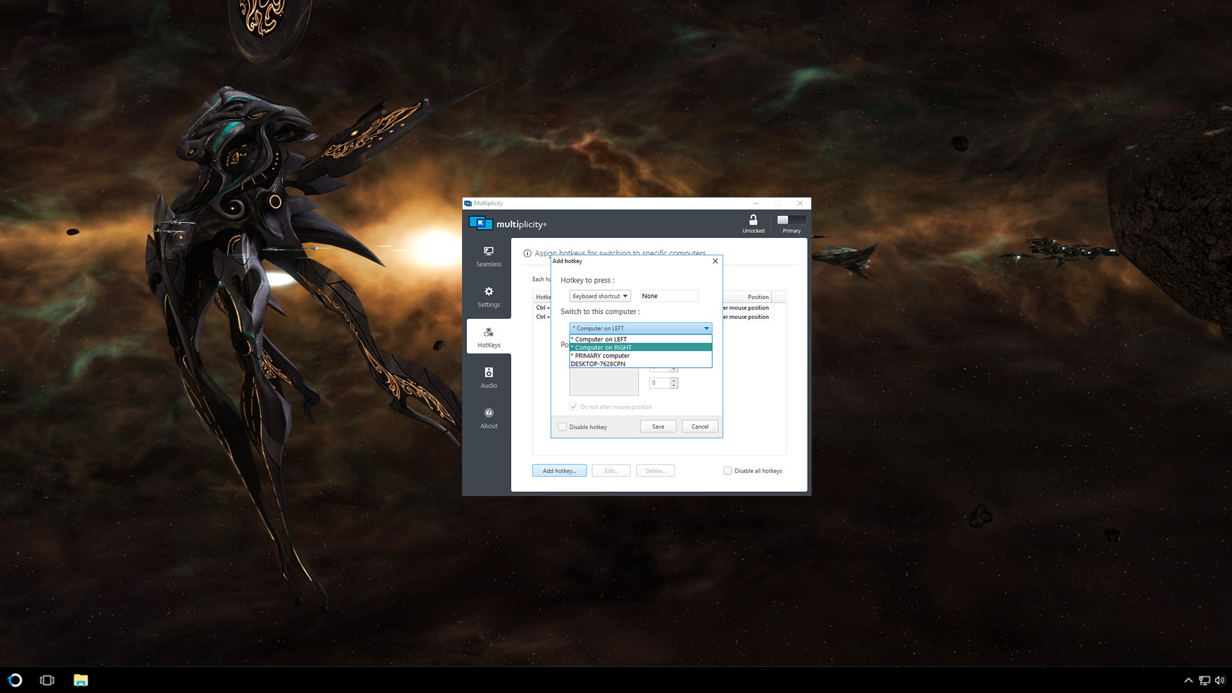Open File Explorer from the taskbar
1232x693 pixels.
click(x=80, y=680)
